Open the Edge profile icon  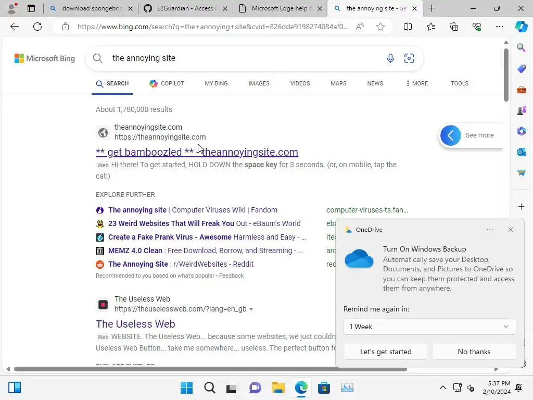(12, 8)
